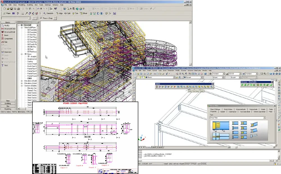Screen dimensions: 281x174
Task: Toggle OSNAP in AutoCAD status bar
Action: [x=187, y=164]
